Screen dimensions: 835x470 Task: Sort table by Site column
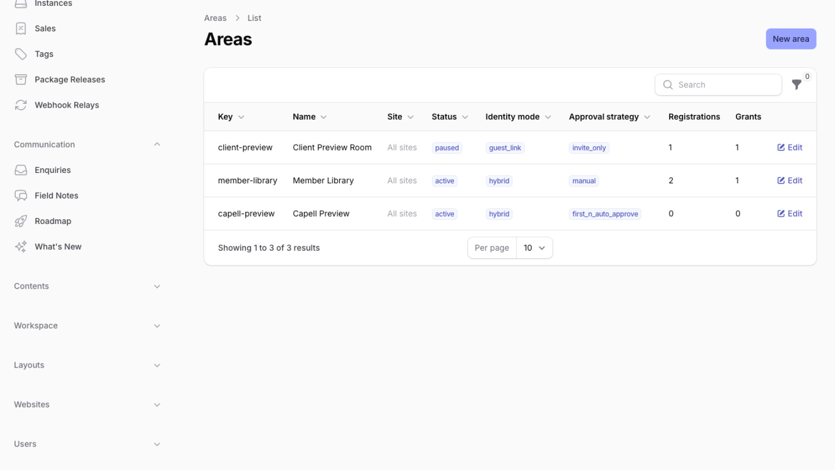(400, 117)
